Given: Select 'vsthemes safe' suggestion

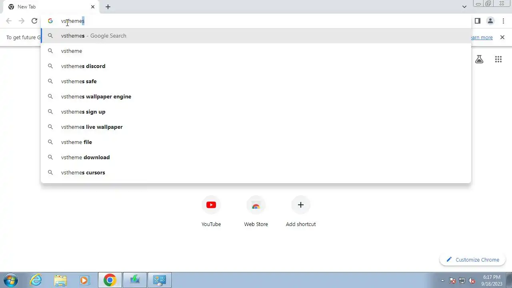Looking at the screenshot, I should pos(256,81).
